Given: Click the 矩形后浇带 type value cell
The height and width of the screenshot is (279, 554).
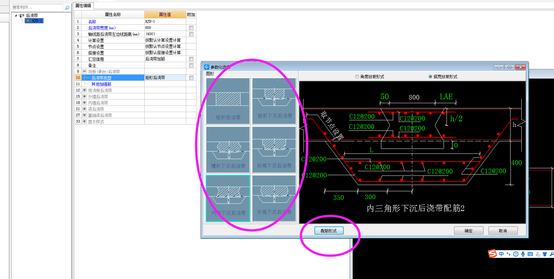Looking at the screenshot, I should [x=165, y=78].
